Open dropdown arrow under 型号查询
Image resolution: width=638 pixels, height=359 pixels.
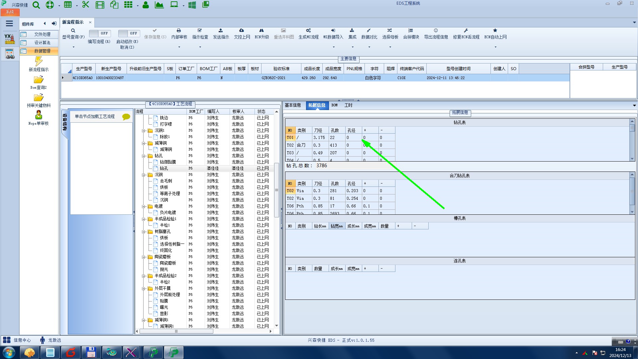click(x=73, y=47)
